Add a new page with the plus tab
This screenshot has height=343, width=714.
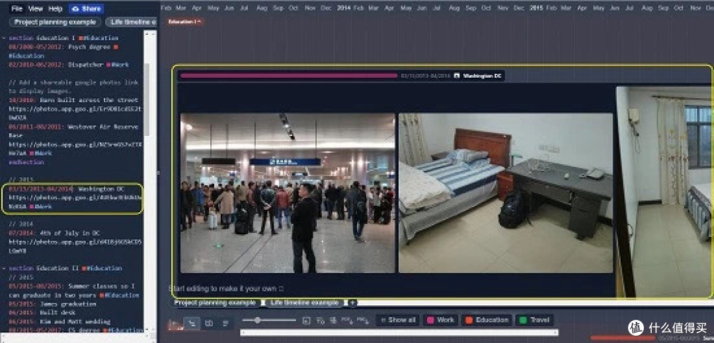click(x=352, y=303)
